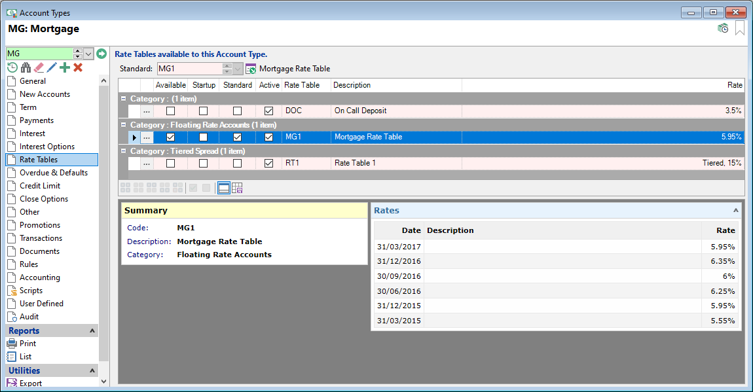
Task: Open the Credit Limit page
Action: [40, 186]
